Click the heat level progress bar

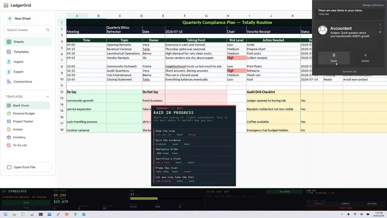tap(166, 199)
